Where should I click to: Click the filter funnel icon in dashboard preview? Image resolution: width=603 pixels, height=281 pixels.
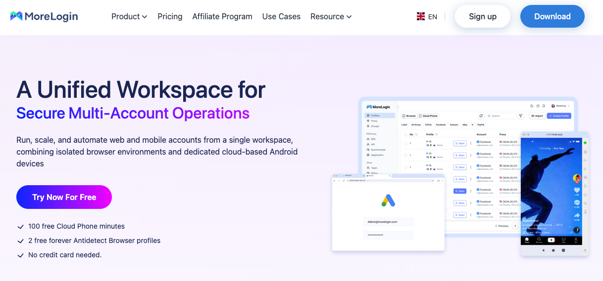tap(520, 116)
